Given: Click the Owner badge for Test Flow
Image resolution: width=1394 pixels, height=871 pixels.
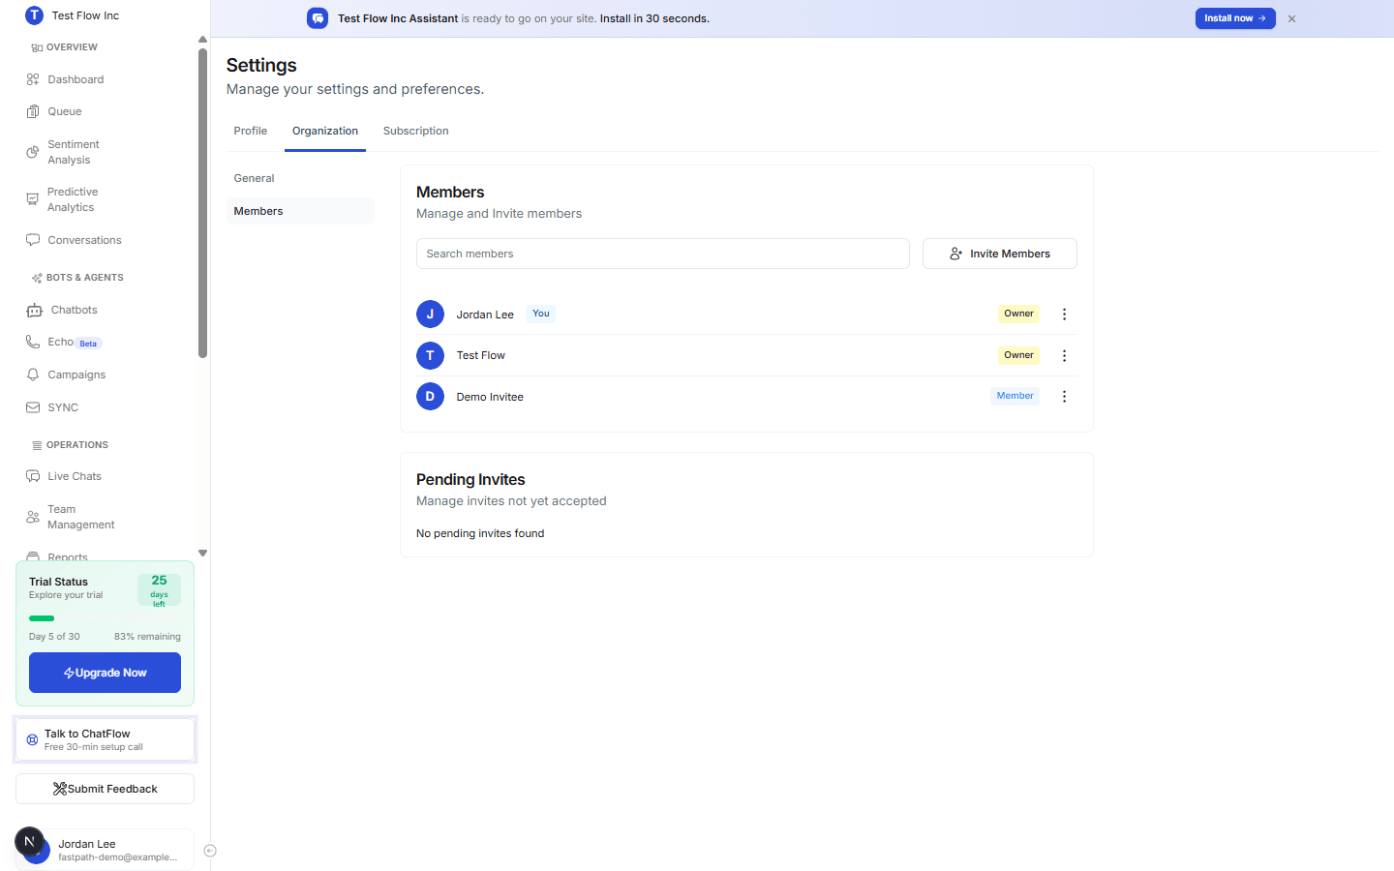Looking at the screenshot, I should click(x=1018, y=355).
